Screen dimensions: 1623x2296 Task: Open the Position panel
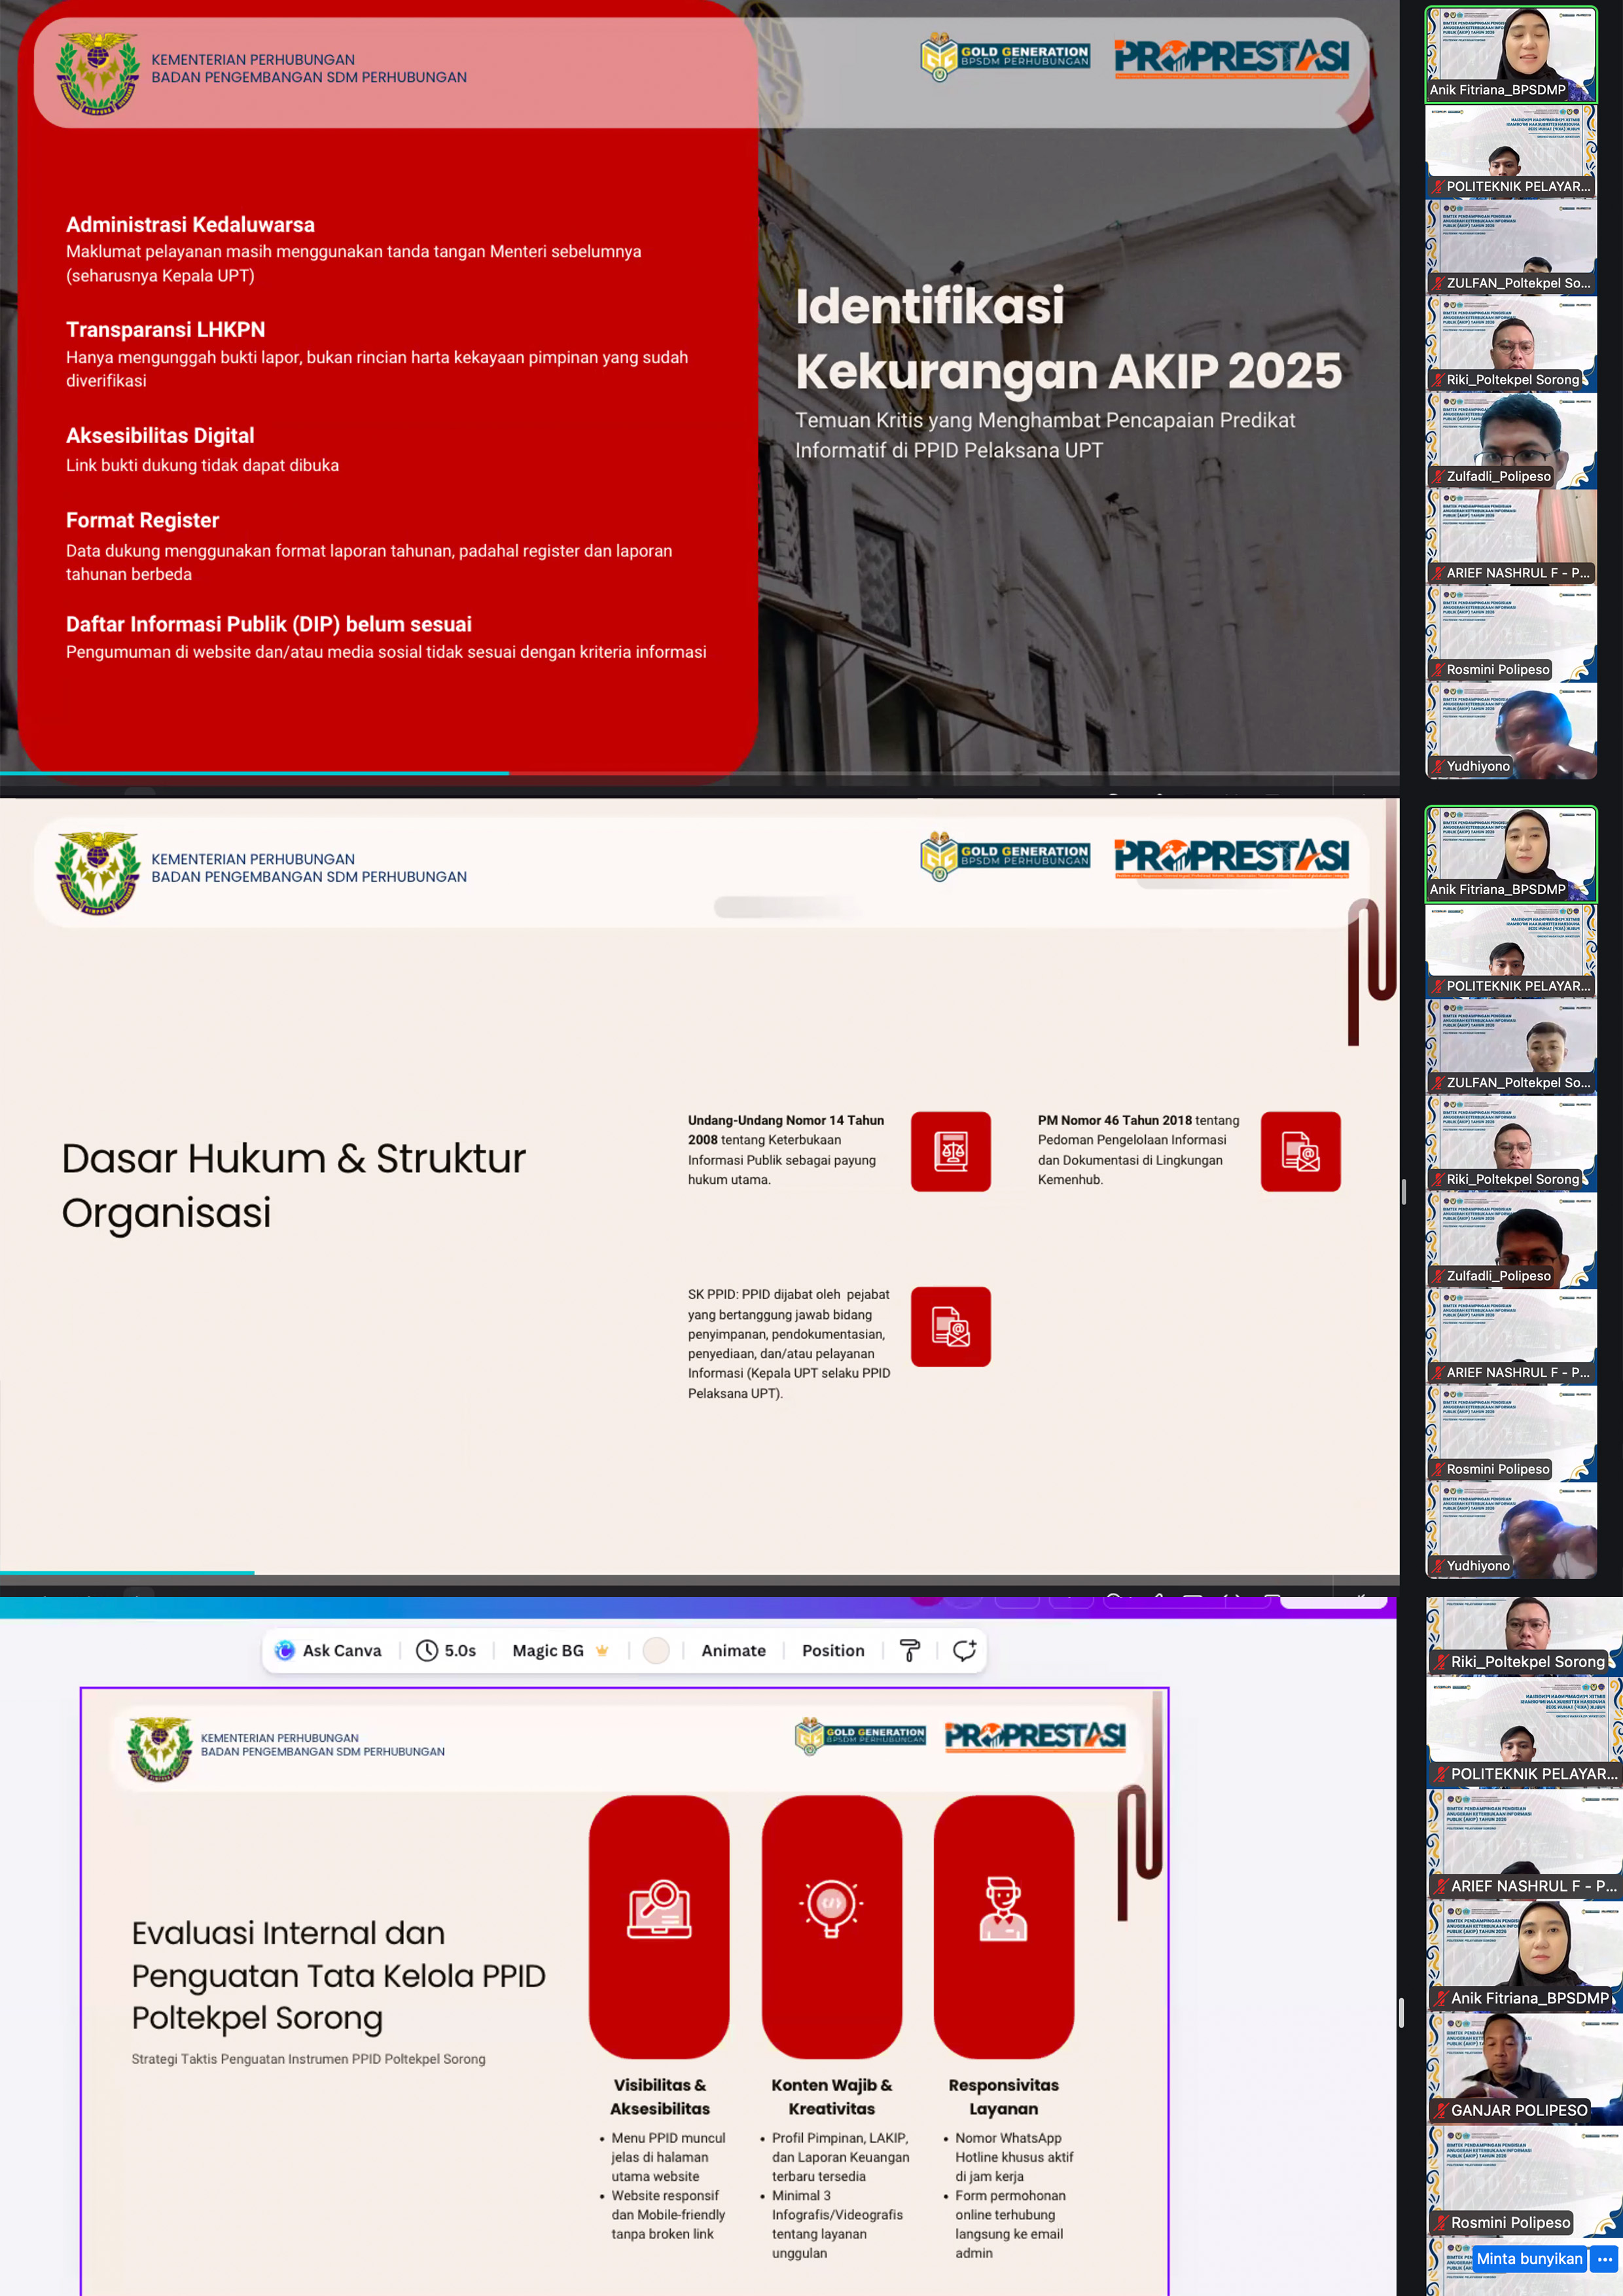click(x=833, y=1650)
